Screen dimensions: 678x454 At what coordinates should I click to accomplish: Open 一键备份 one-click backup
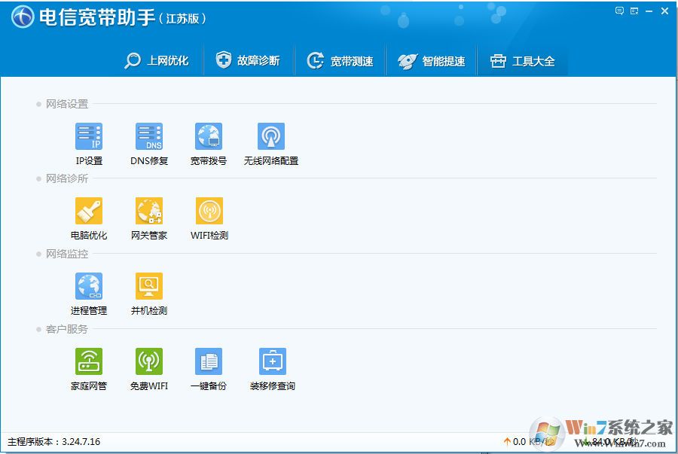(x=209, y=367)
